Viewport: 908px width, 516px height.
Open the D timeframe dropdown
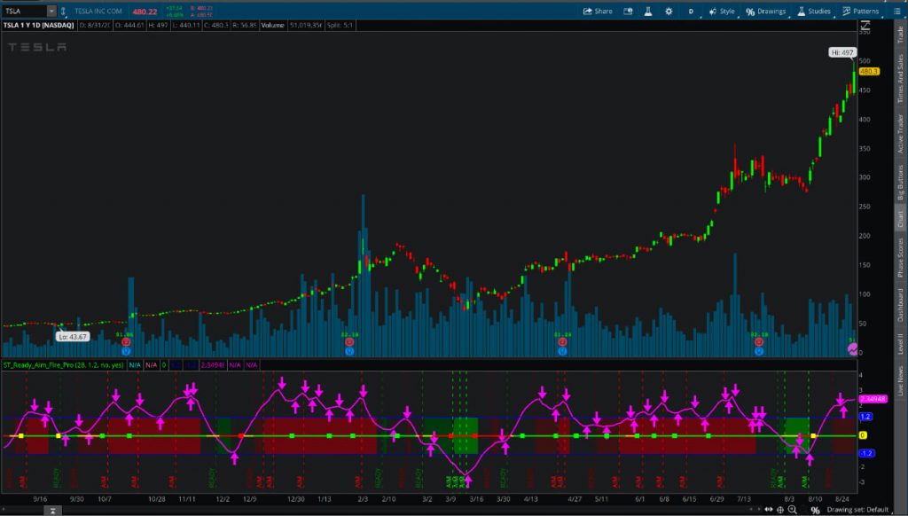[691, 11]
